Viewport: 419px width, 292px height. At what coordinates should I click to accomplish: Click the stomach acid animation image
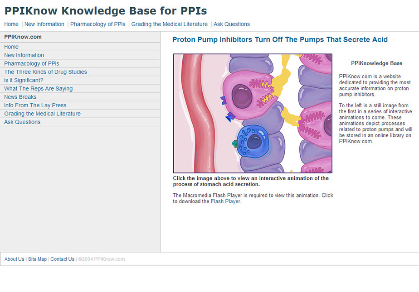click(x=253, y=113)
